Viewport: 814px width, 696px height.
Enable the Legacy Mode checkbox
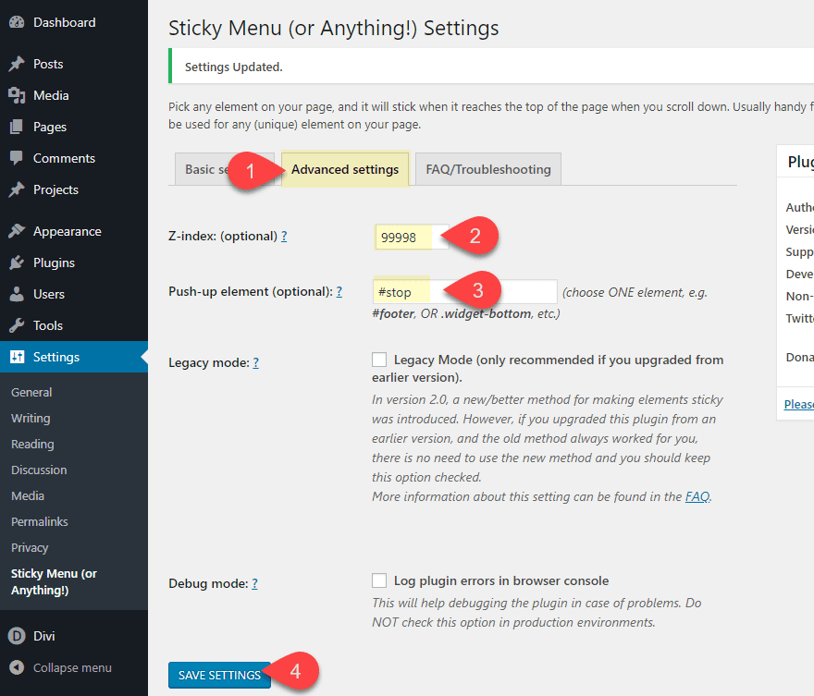point(379,359)
